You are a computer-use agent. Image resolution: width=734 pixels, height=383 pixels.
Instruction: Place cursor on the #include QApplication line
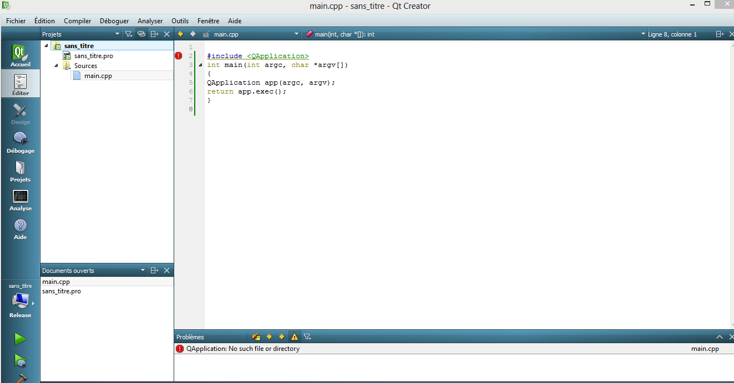click(x=258, y=56)
